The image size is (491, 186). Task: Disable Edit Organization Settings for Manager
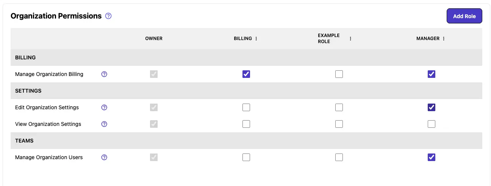tap(432, 107)
